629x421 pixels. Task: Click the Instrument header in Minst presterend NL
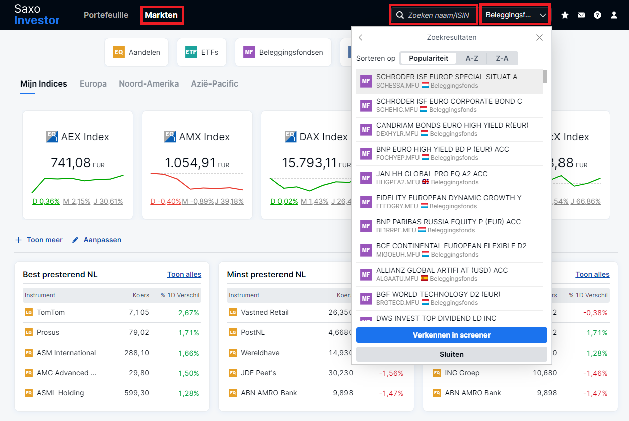click(244, 295)
